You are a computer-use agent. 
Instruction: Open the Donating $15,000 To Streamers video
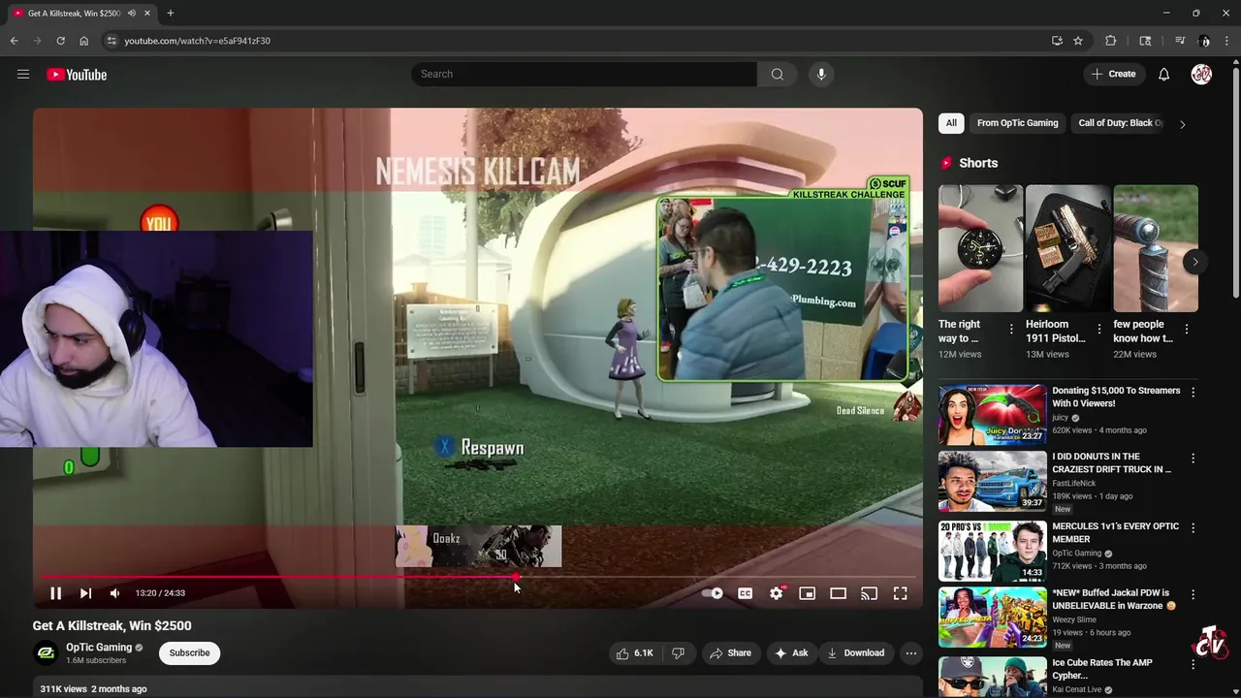(x=992, y=415)
